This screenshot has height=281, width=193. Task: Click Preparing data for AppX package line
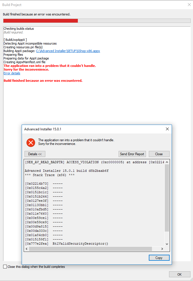pyautogui.click(x=26, y=58)
